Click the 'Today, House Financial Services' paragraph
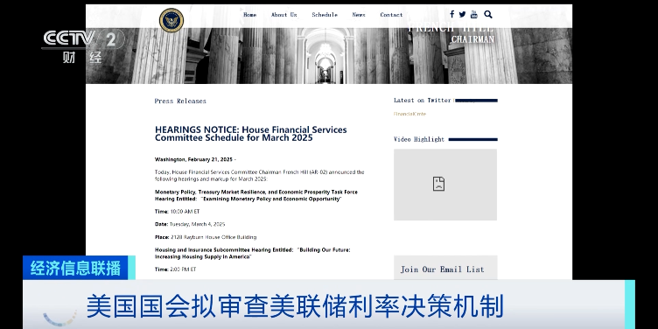Viewport: 658px width, 329px height. (x=259, y=175)
